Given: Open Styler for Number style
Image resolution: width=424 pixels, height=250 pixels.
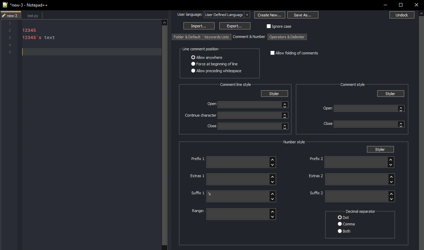Looking at the screenshot, I should 380,149.
